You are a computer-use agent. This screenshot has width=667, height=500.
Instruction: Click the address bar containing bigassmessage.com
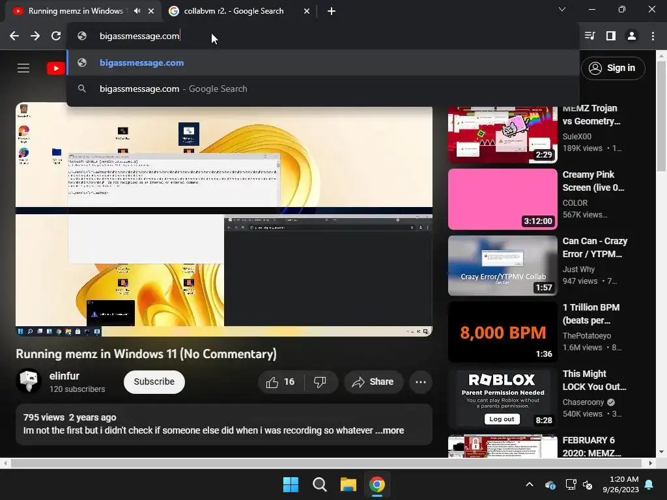click(323, 36)
